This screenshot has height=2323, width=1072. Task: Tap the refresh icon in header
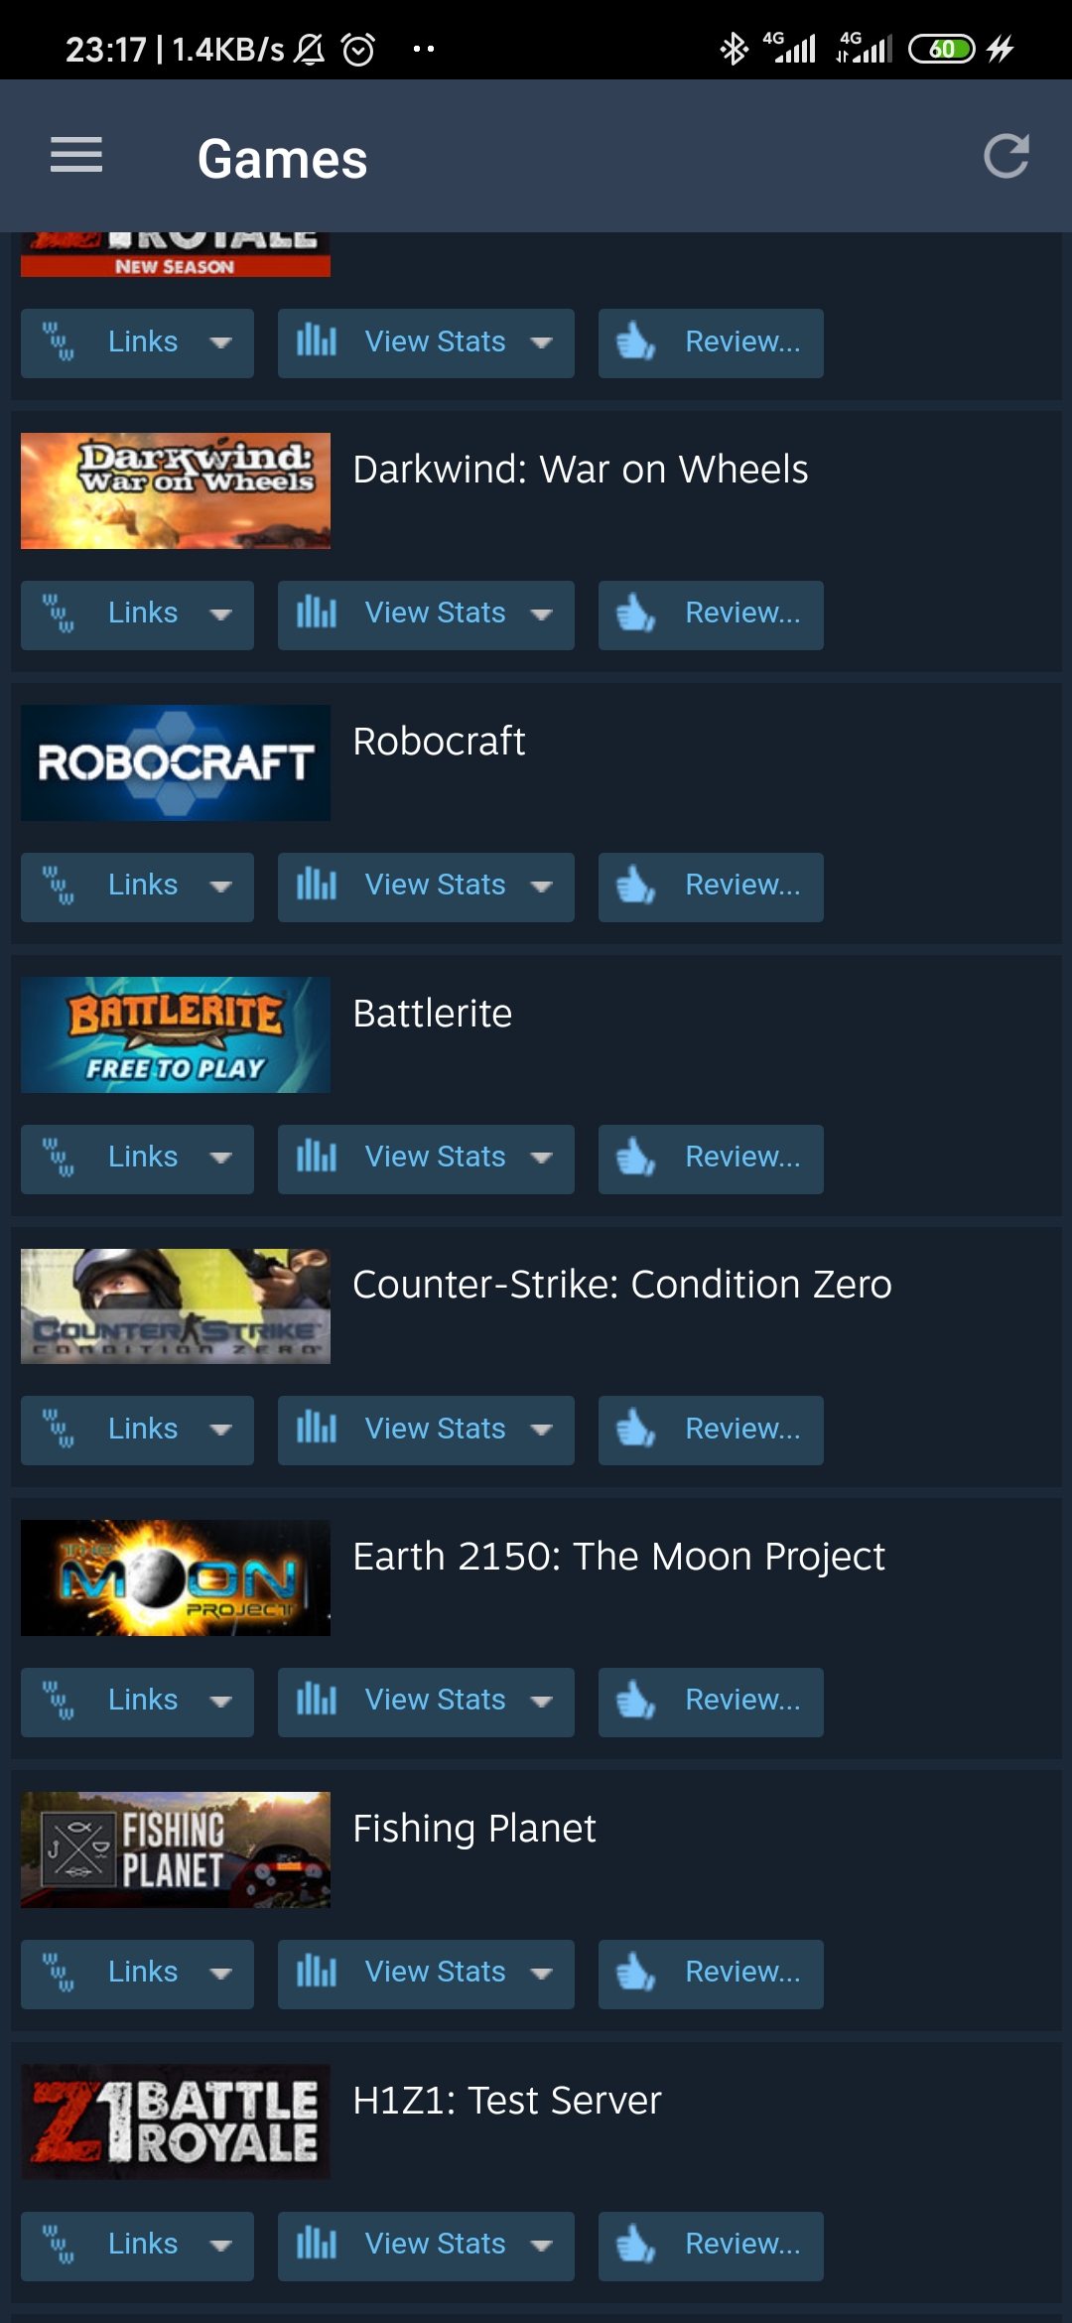click(x=1005, y=156)
